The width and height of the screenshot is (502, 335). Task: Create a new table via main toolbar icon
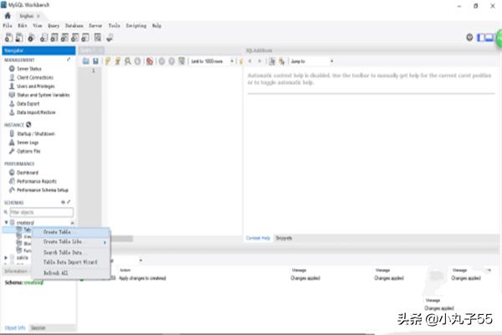point(54,38)
